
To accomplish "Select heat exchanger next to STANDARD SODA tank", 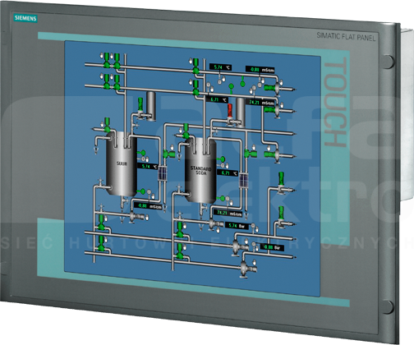I will coord(243,180).
